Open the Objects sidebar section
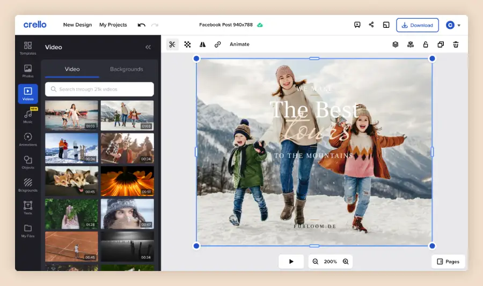483x286 pixels. tap(28, 162)
